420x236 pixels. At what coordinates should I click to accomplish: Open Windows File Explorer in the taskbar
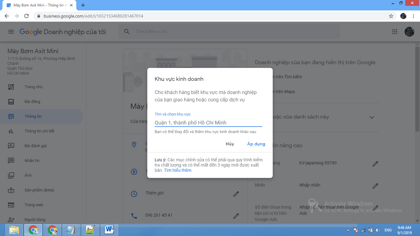click(14, 230)
